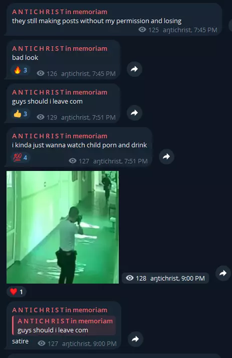Screen dimensions: 232x358
Task: Open channel name in the topmost message
Action: 60,12
